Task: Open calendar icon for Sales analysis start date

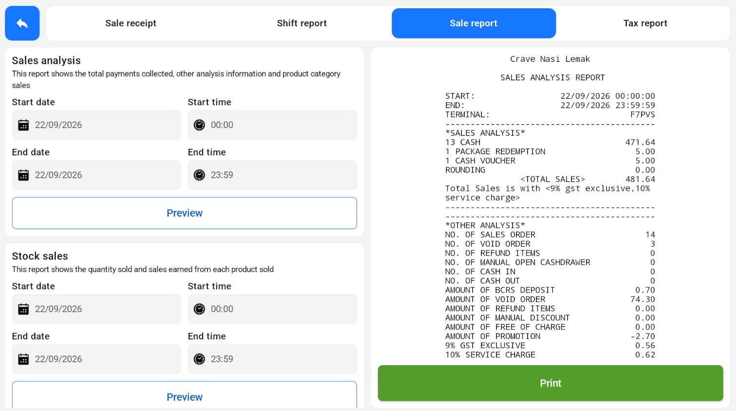Action: (x=23, y=125)
